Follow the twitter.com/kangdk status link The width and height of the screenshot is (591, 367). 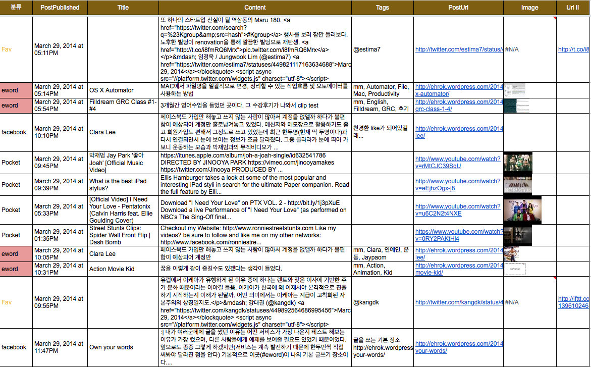coord(459,302)
